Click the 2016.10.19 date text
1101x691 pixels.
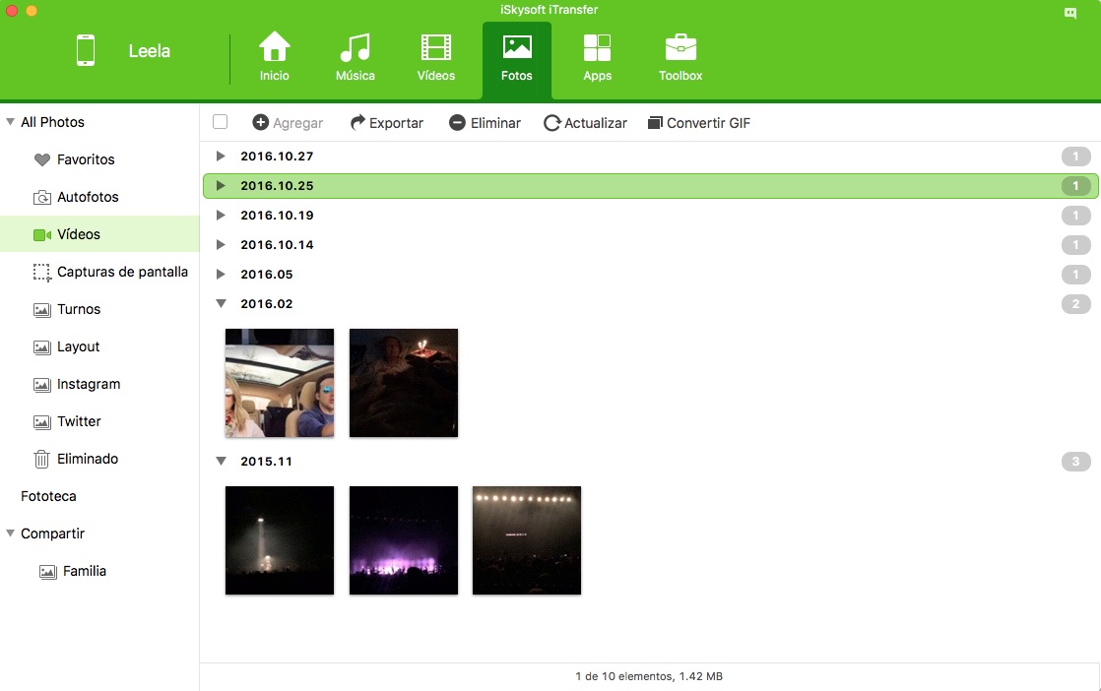point(277,216)
